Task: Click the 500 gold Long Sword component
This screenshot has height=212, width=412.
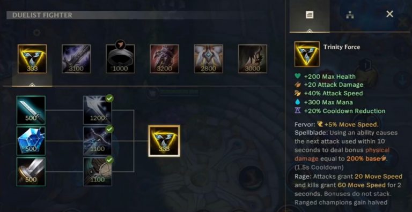Action: coord(31,110)
